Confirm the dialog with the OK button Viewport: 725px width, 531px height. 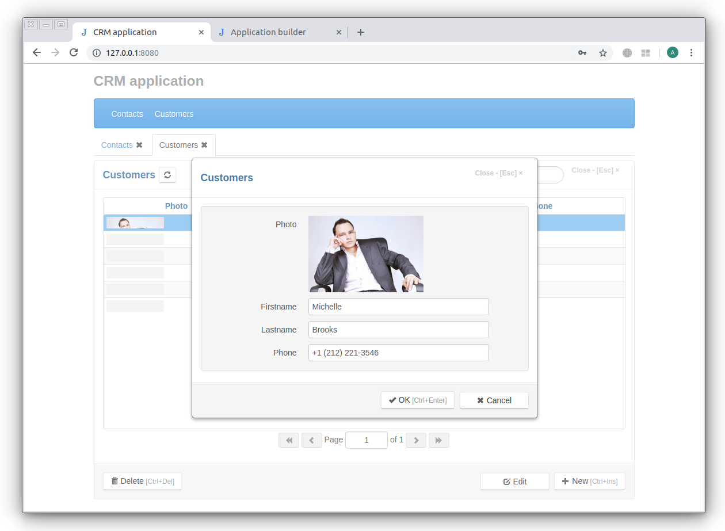[417, 400]
